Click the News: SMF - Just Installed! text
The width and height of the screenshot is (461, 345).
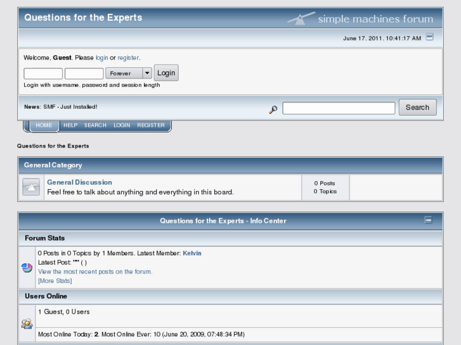coord(61,107)
